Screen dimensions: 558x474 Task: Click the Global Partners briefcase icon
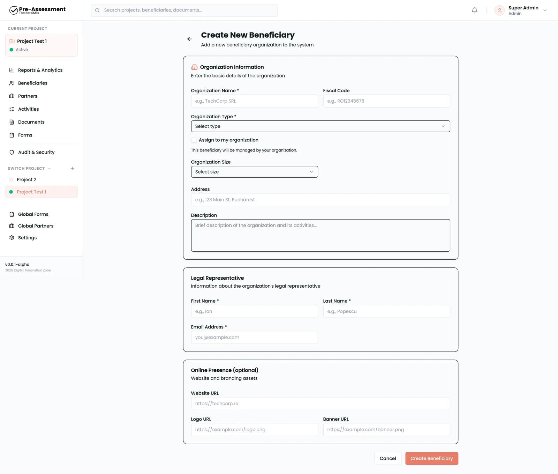(x=12, y=226)
